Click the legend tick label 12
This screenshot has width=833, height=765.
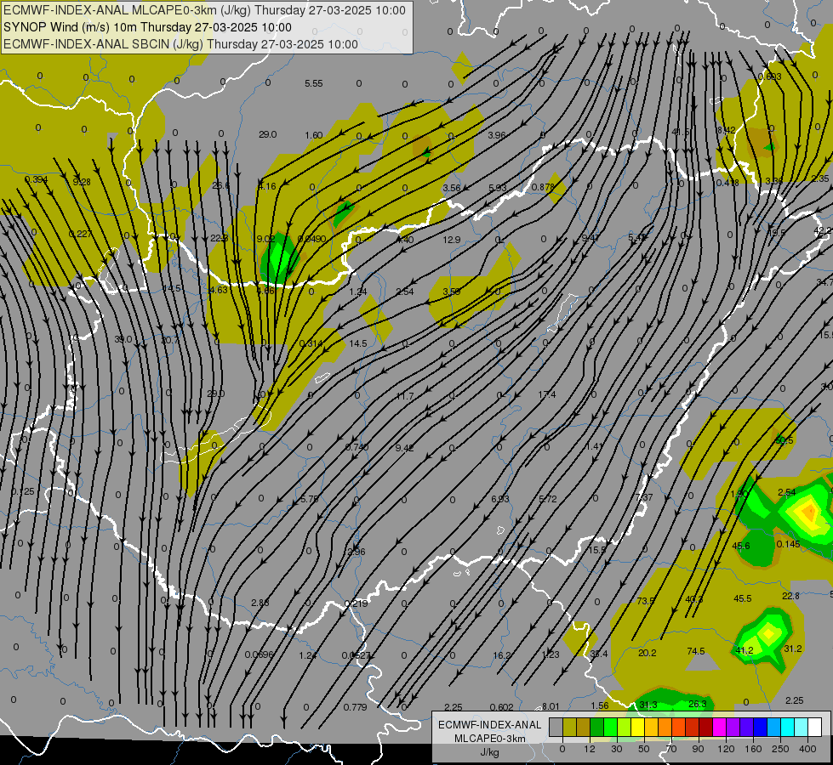(x=590, y=749)
